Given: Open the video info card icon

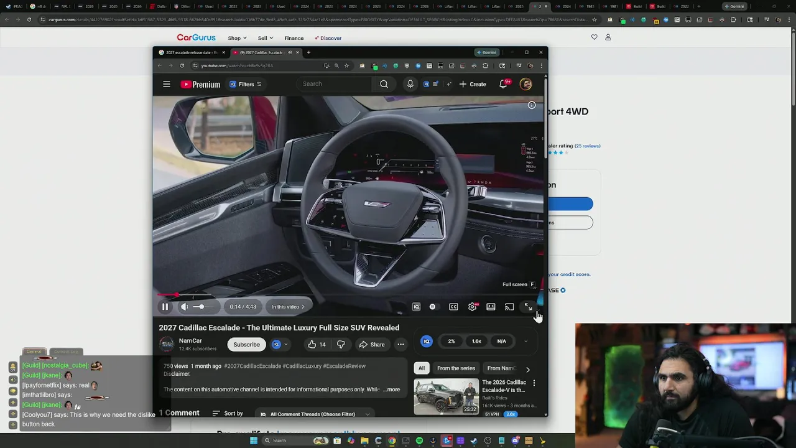Looking at the screenshot, I should click(532, 105).
